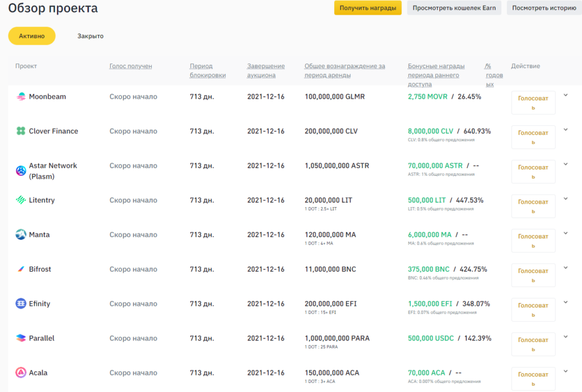This screenshot has height=392, width=582.
Task: Select the Parallel project icon
Action: coord(20,338)
